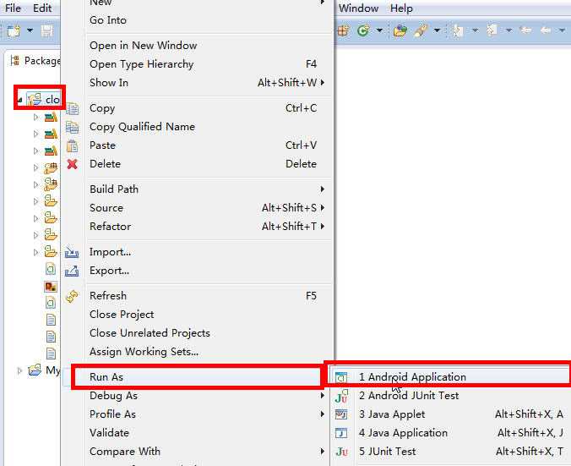
Task: Open the dropdown beside the green C icon
Action: 379,30
